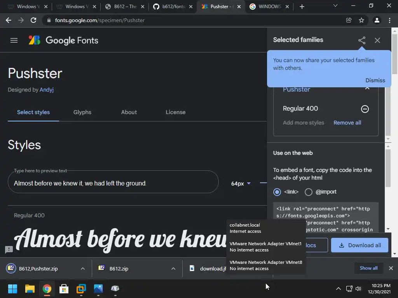
Task: Go back to the previous page
Action: (9, 20)
